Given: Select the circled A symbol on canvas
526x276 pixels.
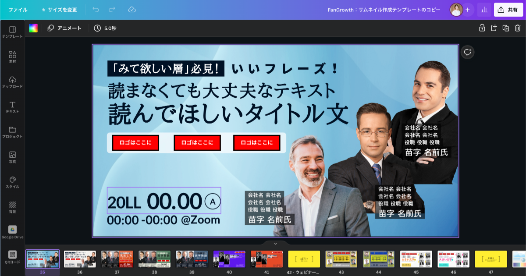Looking at the screenshot, I should tap(213, 202).
